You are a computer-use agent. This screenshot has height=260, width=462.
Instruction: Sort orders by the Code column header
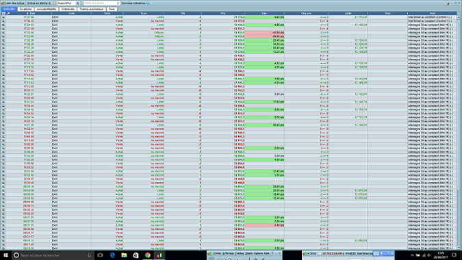(x=71, y=13)
